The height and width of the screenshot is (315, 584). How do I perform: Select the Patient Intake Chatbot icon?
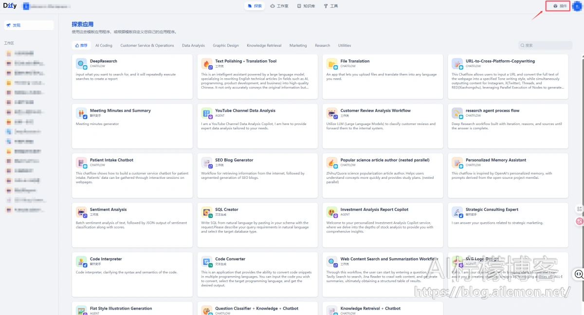click(x=81, y=163)
